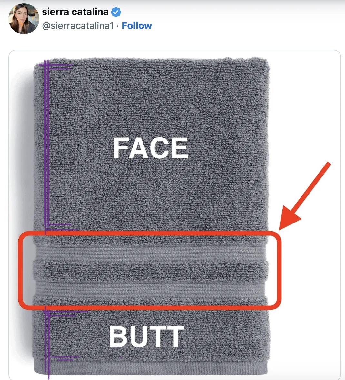The width and height of the screenshot is (345, 380).
Task: Click the blue verified badge icon
Action: point(116,12)
